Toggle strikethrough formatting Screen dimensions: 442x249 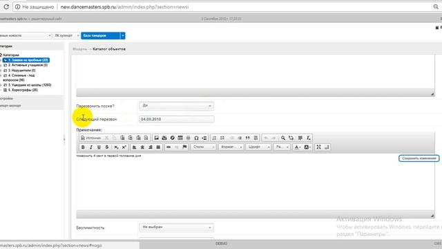pos(107,147)
